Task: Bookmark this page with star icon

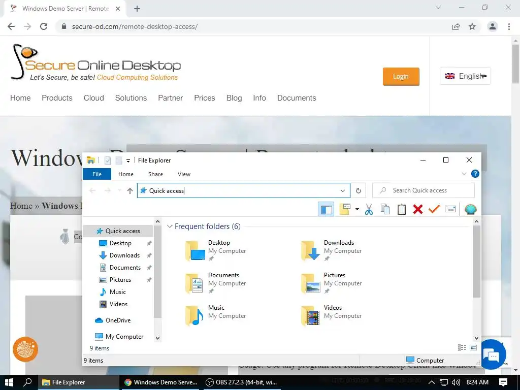Action: tap(472, 26)
